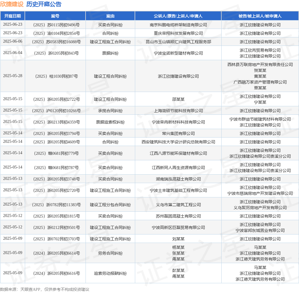The image size is (299, 292).
Task: Click plaintiff 上海简硕节能科技有限公司
Action: 178,111
